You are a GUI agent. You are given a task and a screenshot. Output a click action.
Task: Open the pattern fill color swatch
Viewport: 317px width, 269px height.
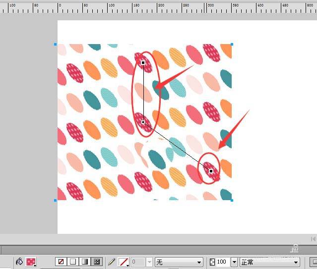point(31,262)
